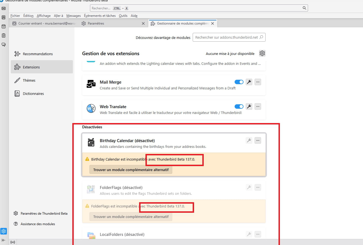The image size is (363, 245).
Task: Click the Mail Merge extension icon
Action: tap(91, 84)
